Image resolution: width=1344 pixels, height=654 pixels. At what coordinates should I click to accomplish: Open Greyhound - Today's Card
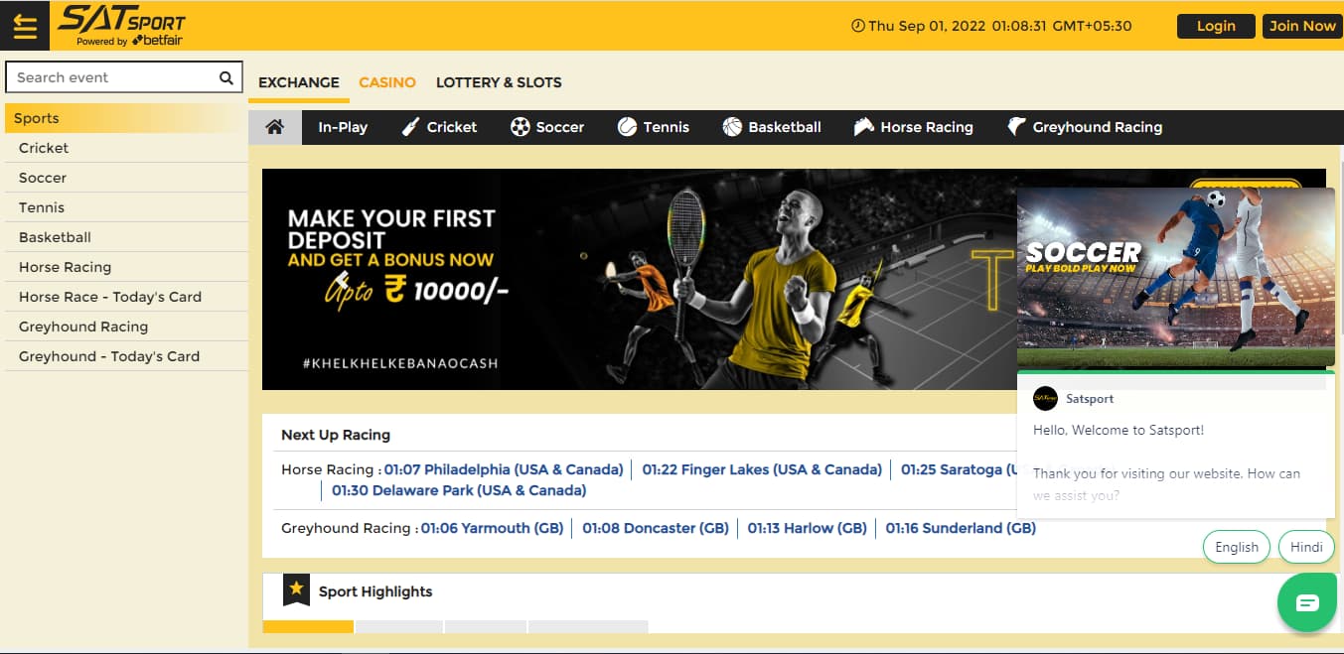tap(126, 356)
